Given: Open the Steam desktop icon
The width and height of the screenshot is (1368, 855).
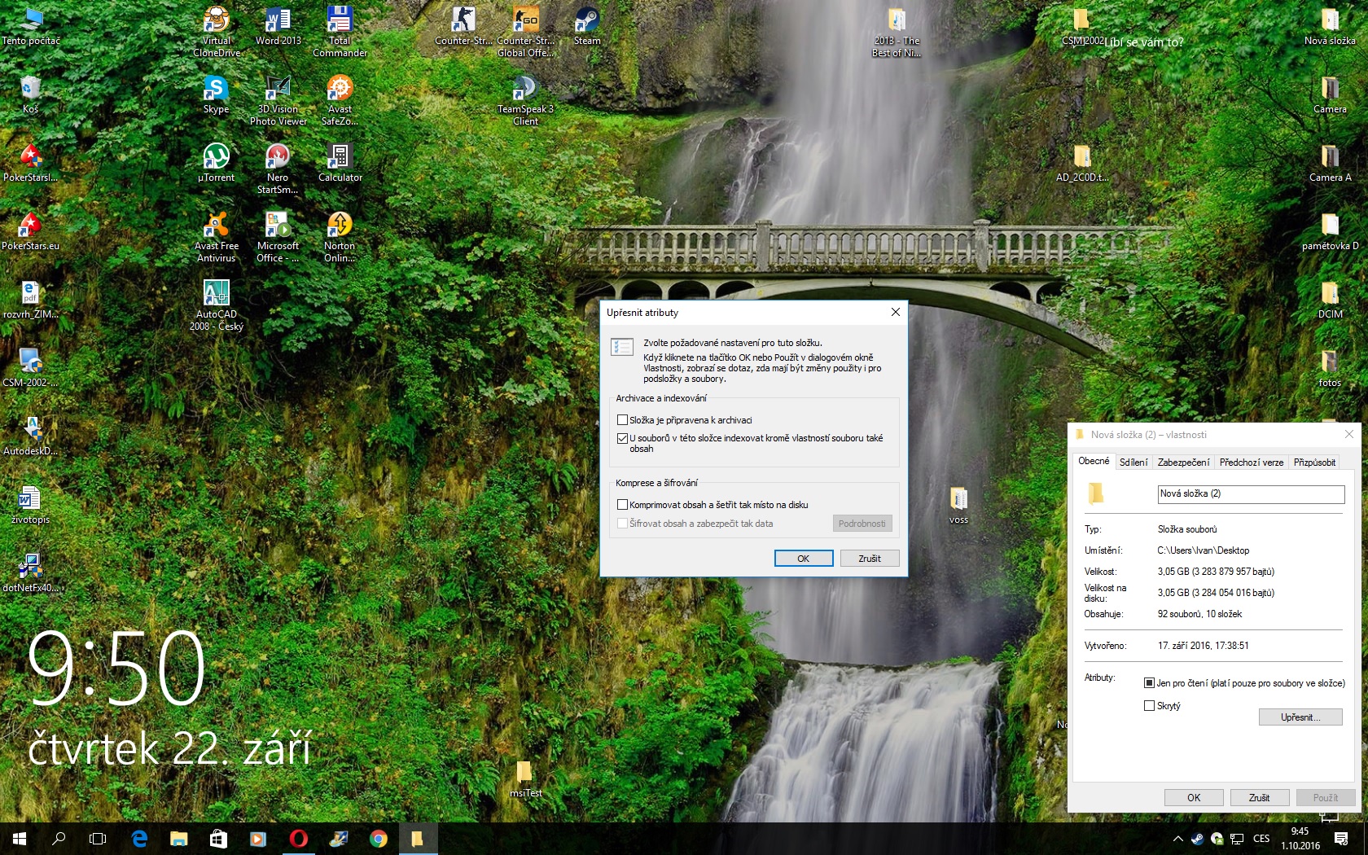Looking at the screenshot, I should [x=586, y=24].
